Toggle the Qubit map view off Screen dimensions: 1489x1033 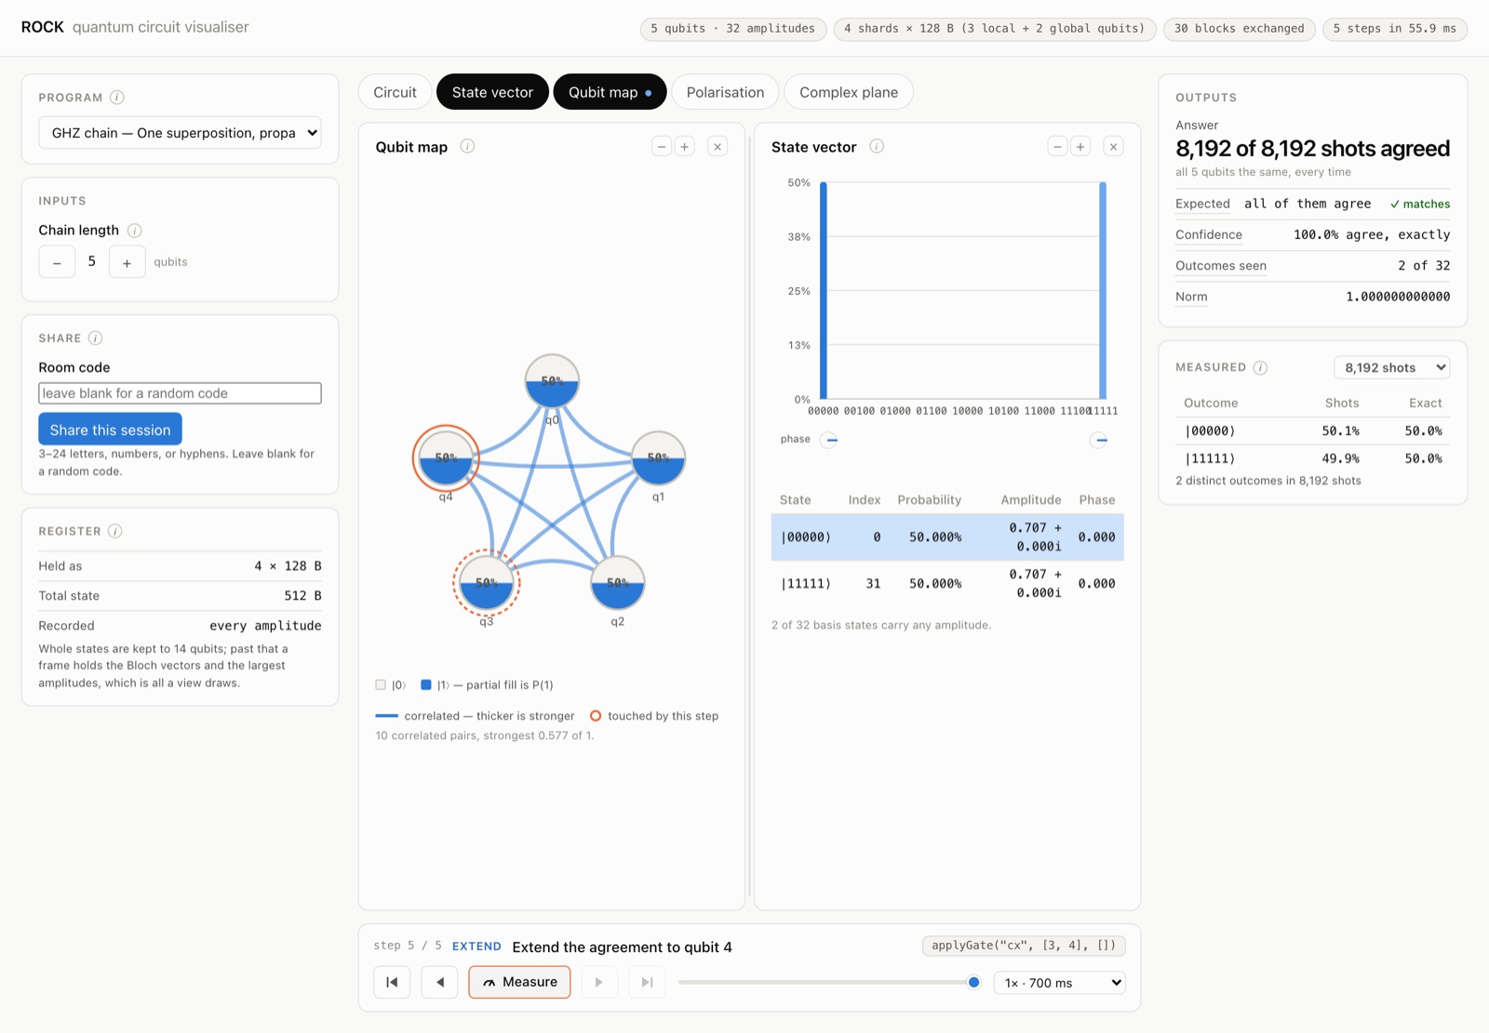(610, 92)
